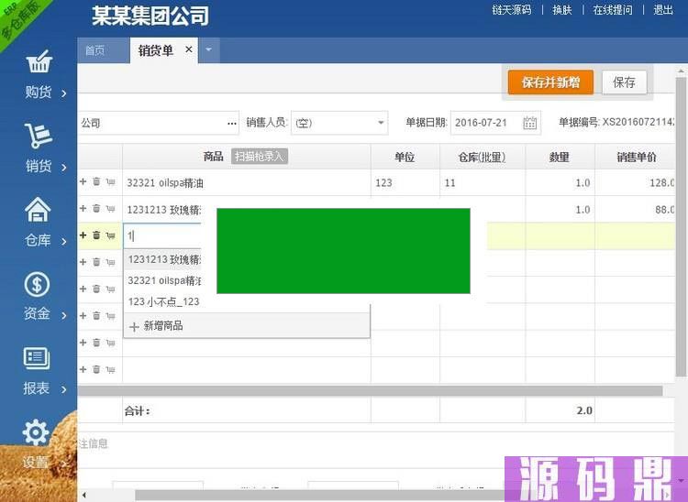Image resolution: width=688 pixels, height=502 pixels.
Task: Select suggestion 32321 oilspa精 in dropdown list
Action: (163, 280)
